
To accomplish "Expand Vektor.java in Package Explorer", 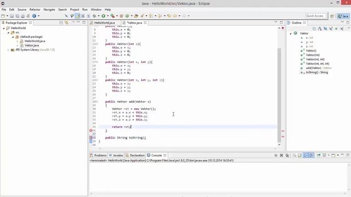I will pos(18,45).
